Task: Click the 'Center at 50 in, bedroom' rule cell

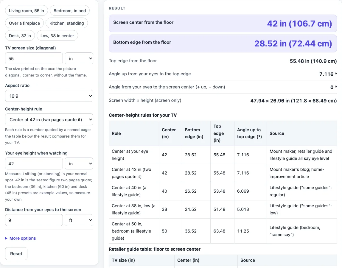Action: [134, 231]
